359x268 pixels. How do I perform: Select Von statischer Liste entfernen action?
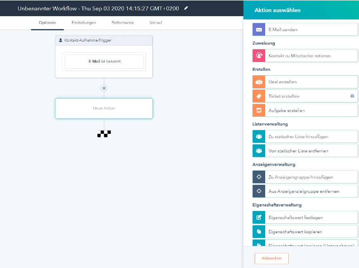(298, 151)
